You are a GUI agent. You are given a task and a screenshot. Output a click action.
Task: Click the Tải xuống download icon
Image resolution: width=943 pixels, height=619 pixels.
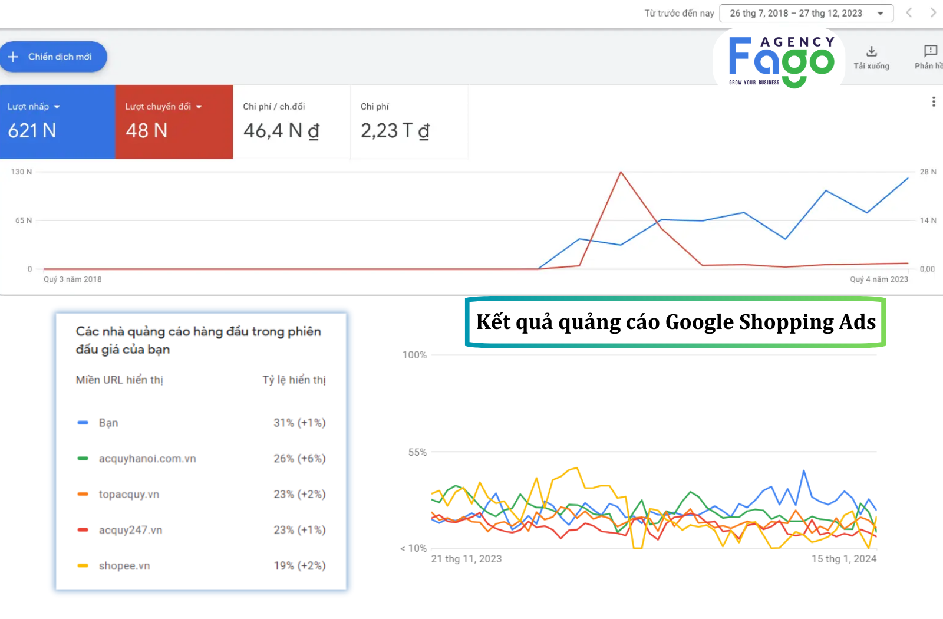click(x=871, y=52)
